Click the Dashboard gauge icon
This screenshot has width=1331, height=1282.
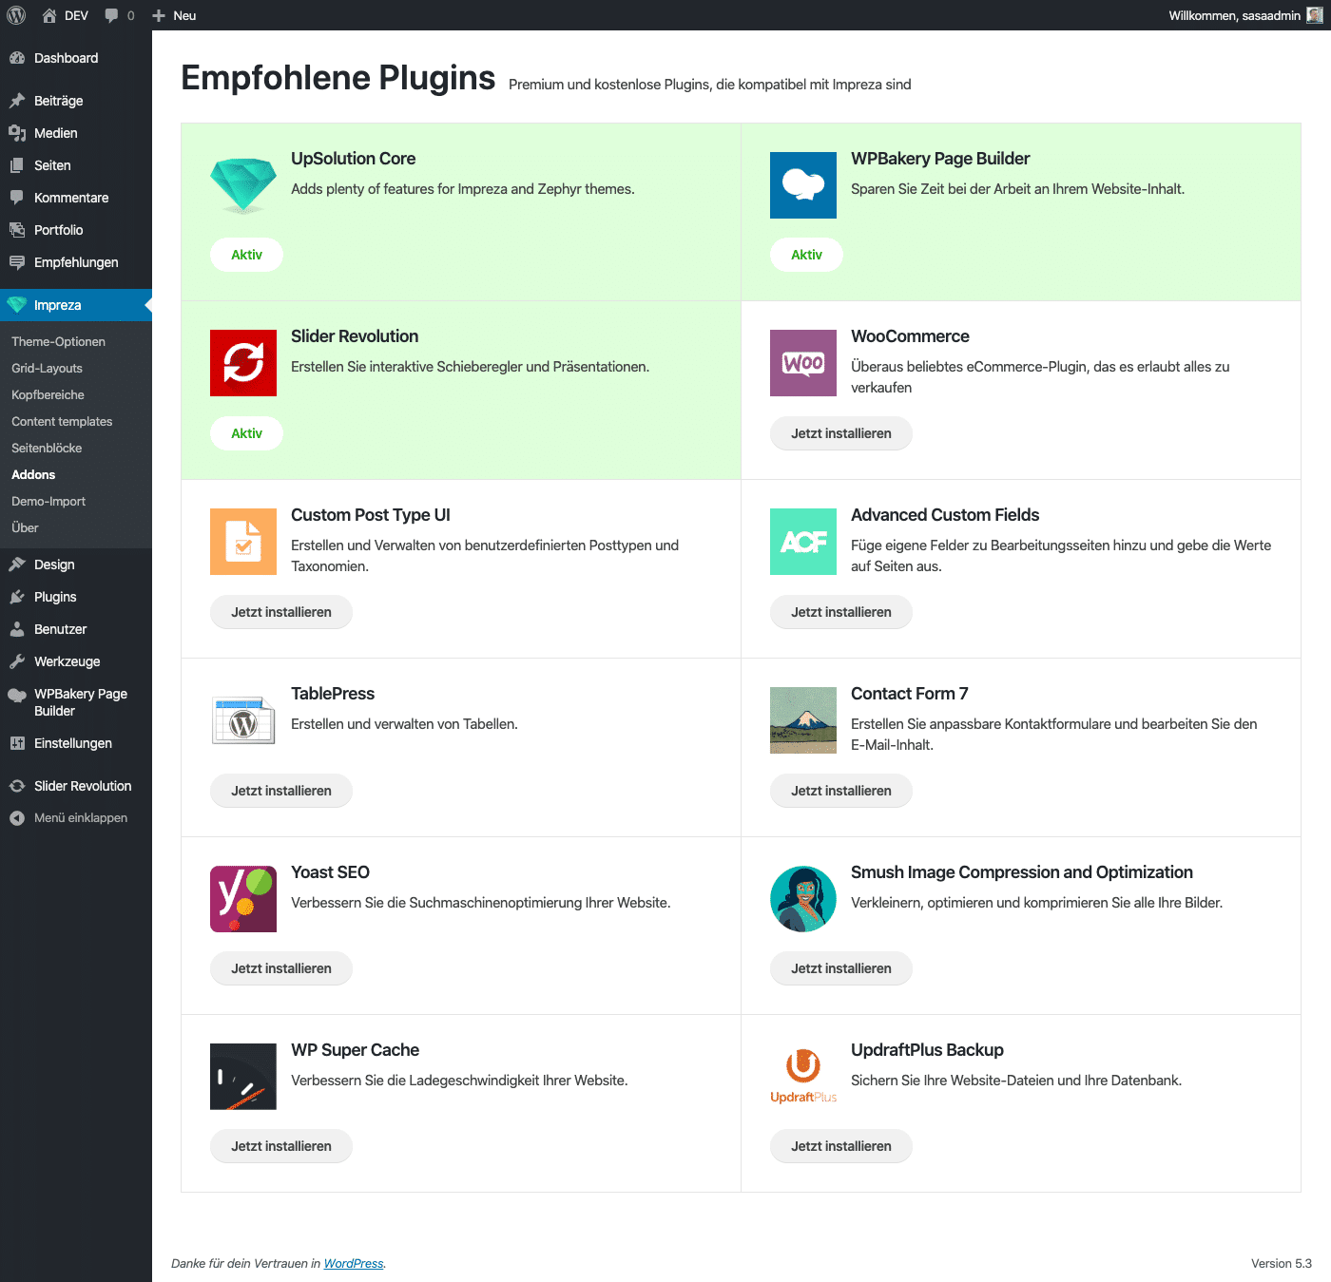17,58
